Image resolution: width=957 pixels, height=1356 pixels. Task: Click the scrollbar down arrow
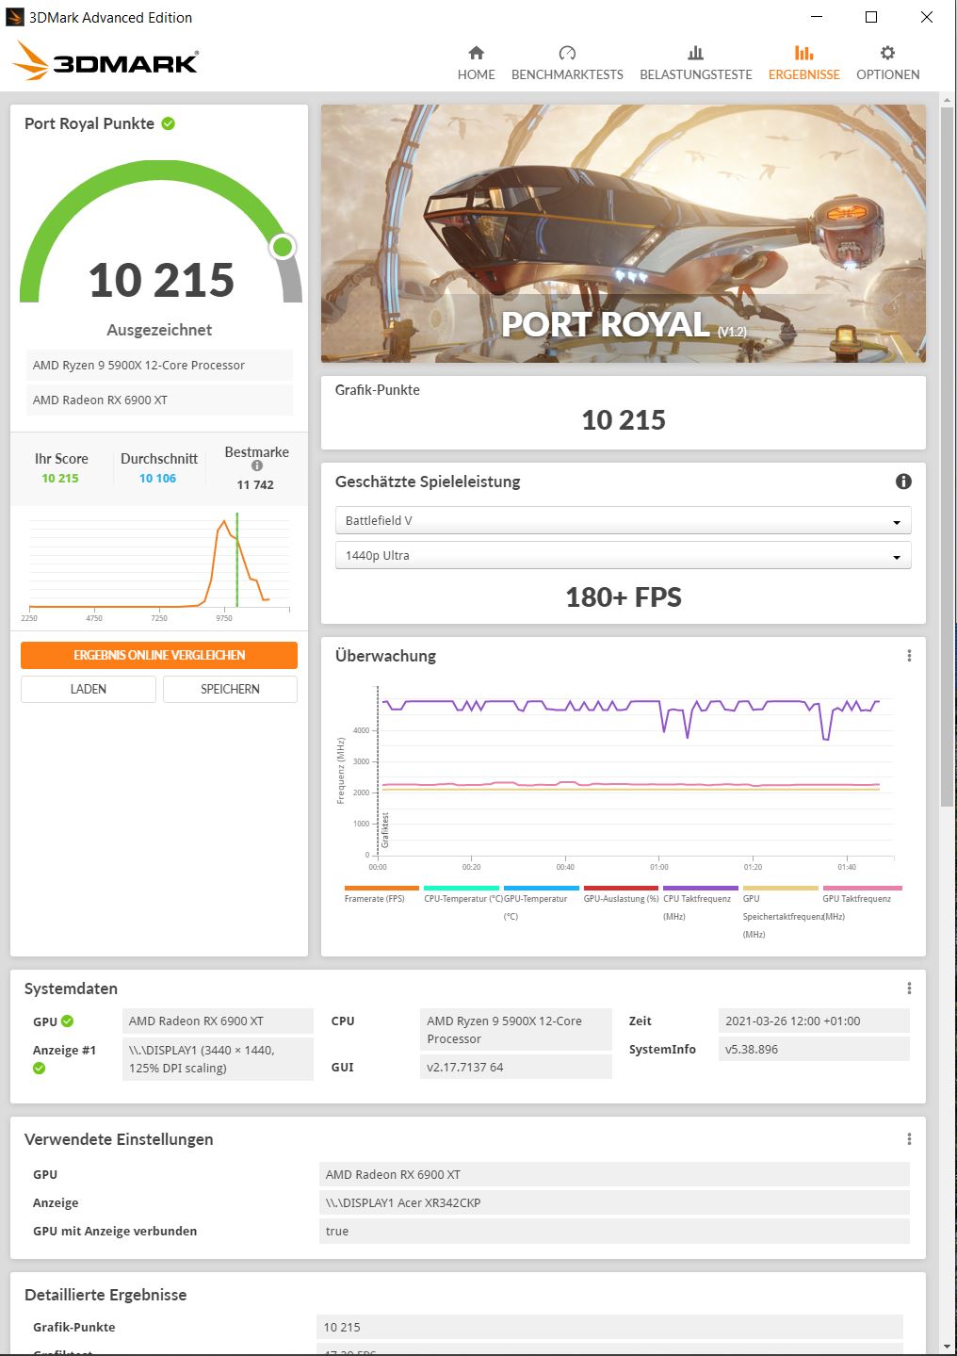(948, 1347)
